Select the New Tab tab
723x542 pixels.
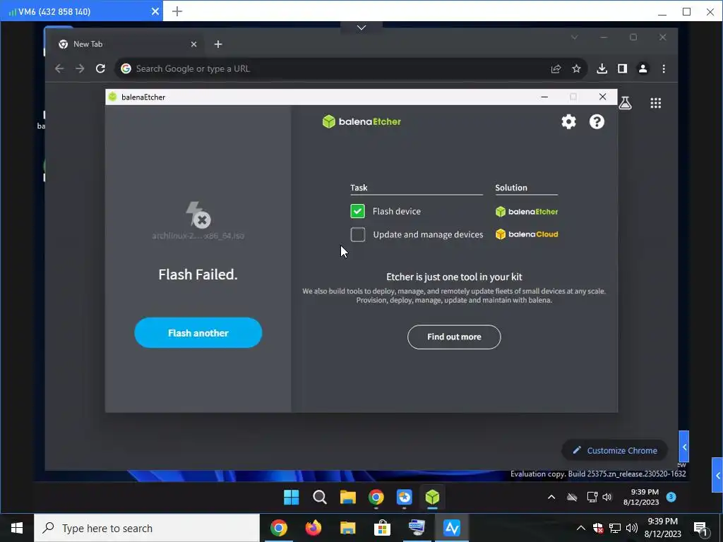pos(124,44)
